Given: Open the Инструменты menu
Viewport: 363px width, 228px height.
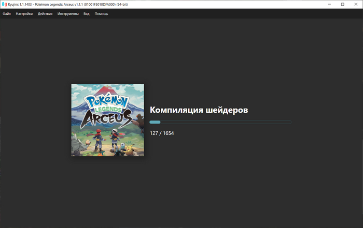Looking at the screenshot, I should click(68, 14).
